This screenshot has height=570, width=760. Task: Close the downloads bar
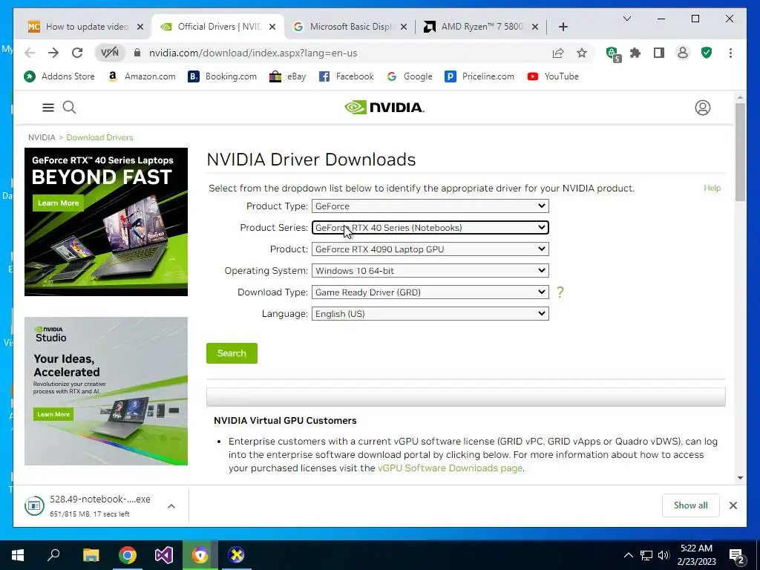tap(733, 505)
